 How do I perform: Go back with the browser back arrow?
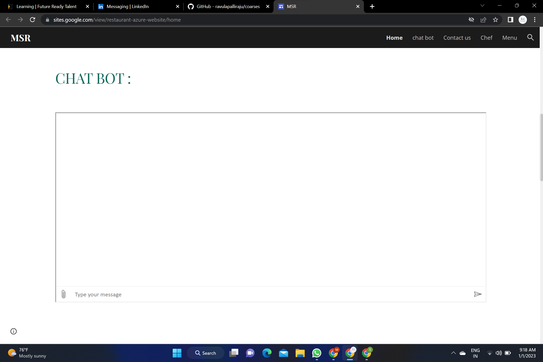(8, 20)
